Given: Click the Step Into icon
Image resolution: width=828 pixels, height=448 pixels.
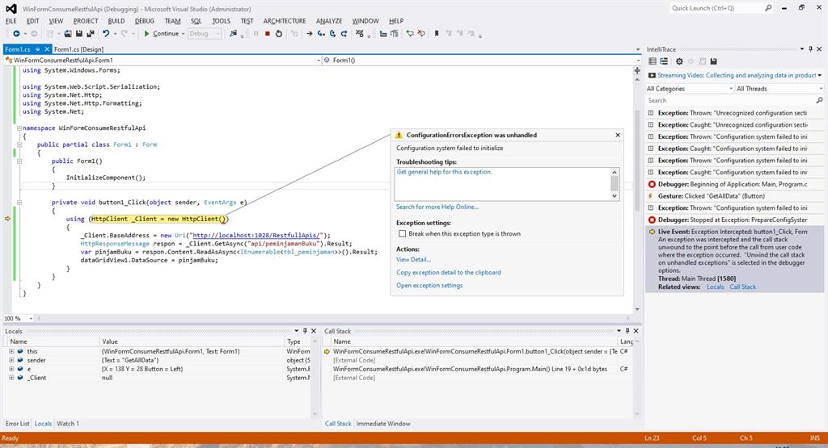Looking at the screenshot, I should click(321, 34).
